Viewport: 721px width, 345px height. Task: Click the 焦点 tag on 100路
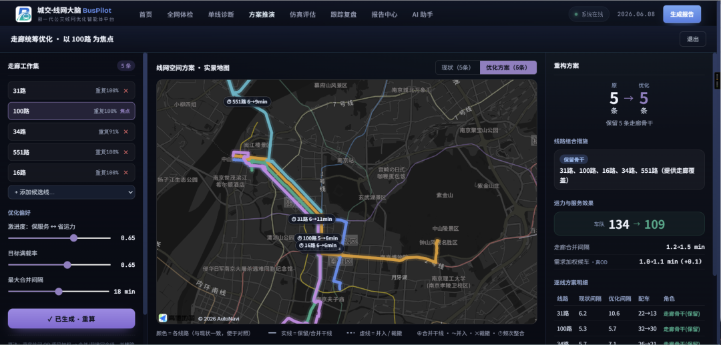125,111
